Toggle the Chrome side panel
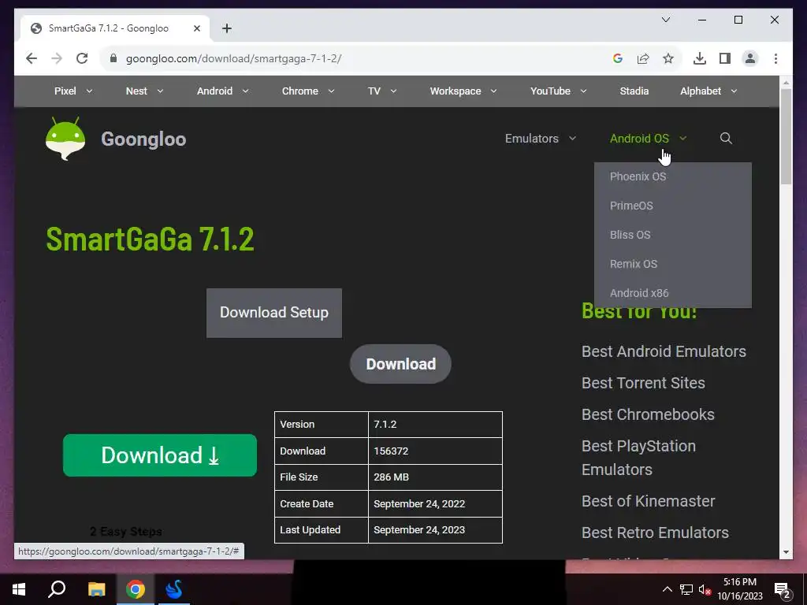This screenshot has width=807, height=605. (x=725, y=58)
